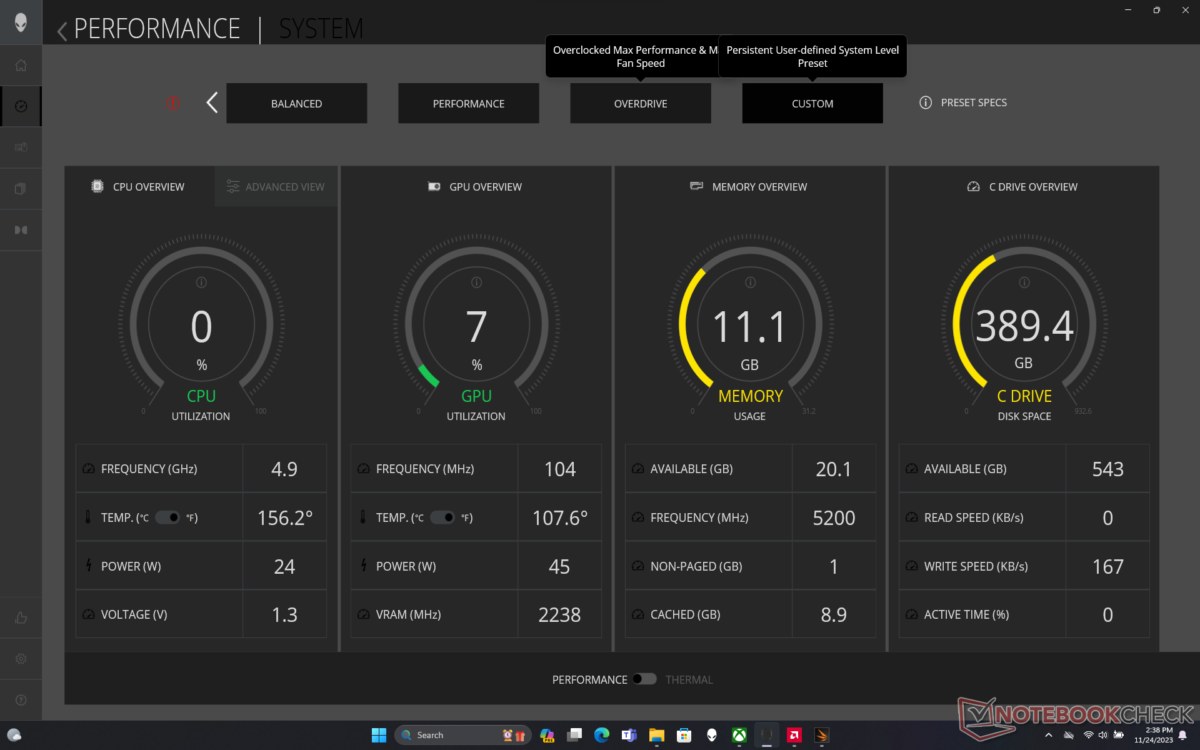The width and height of the screenshot is (1200, 750).
Task: Show hidden icons in system tray
Action: pyautogui.click(x=1048, y=735)
